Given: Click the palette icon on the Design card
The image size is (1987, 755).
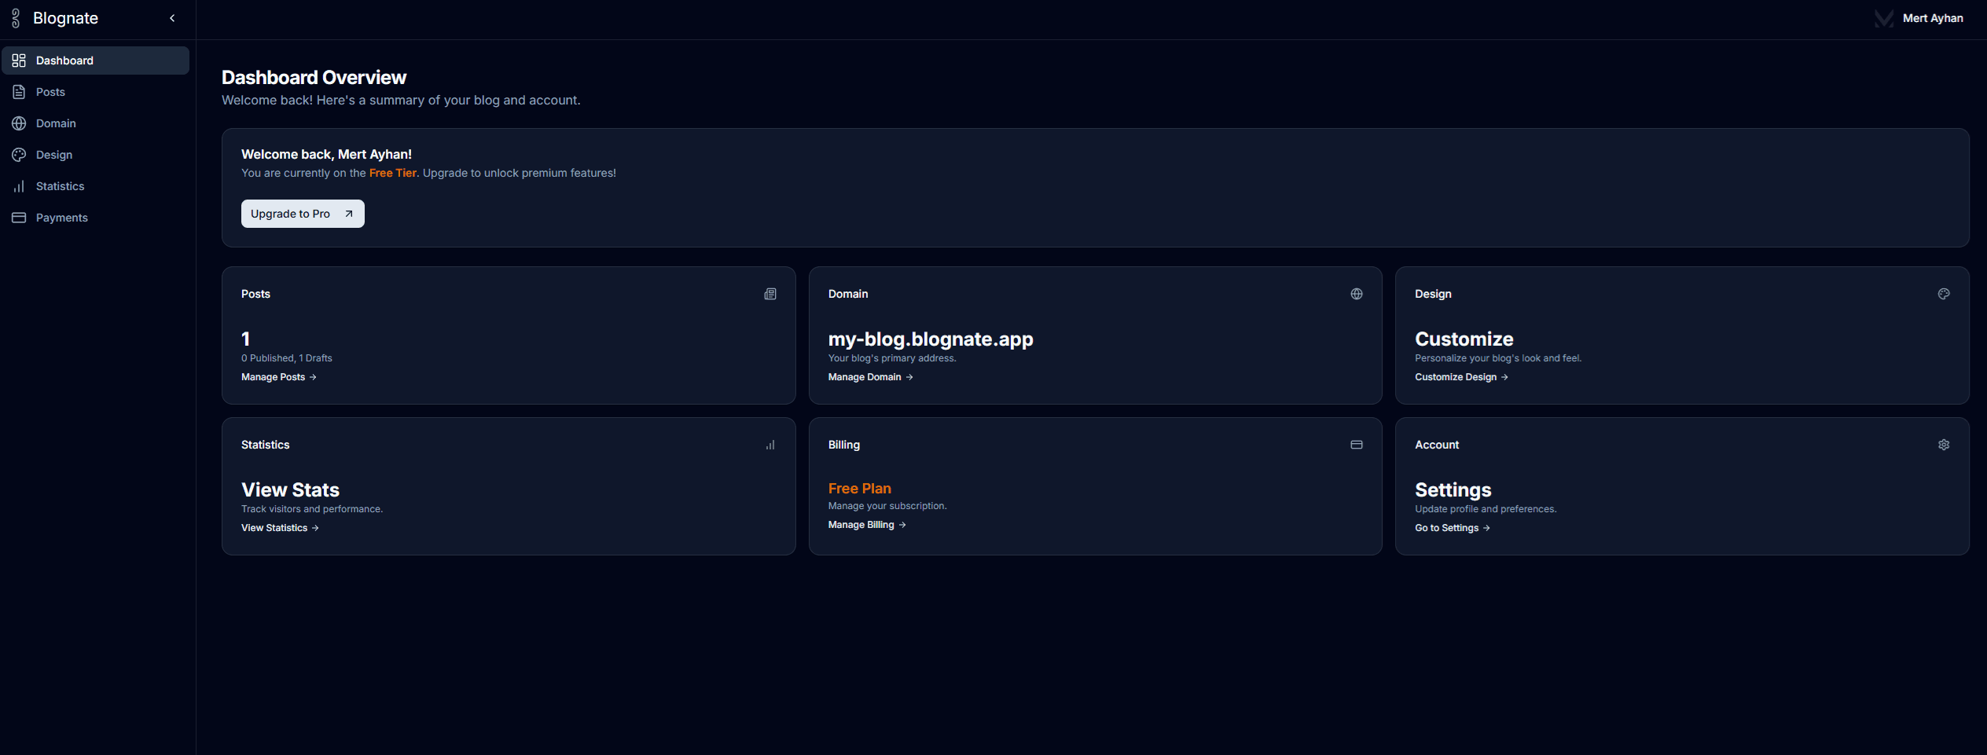Looking at the screenshot, I should [x=1943, y=294].
